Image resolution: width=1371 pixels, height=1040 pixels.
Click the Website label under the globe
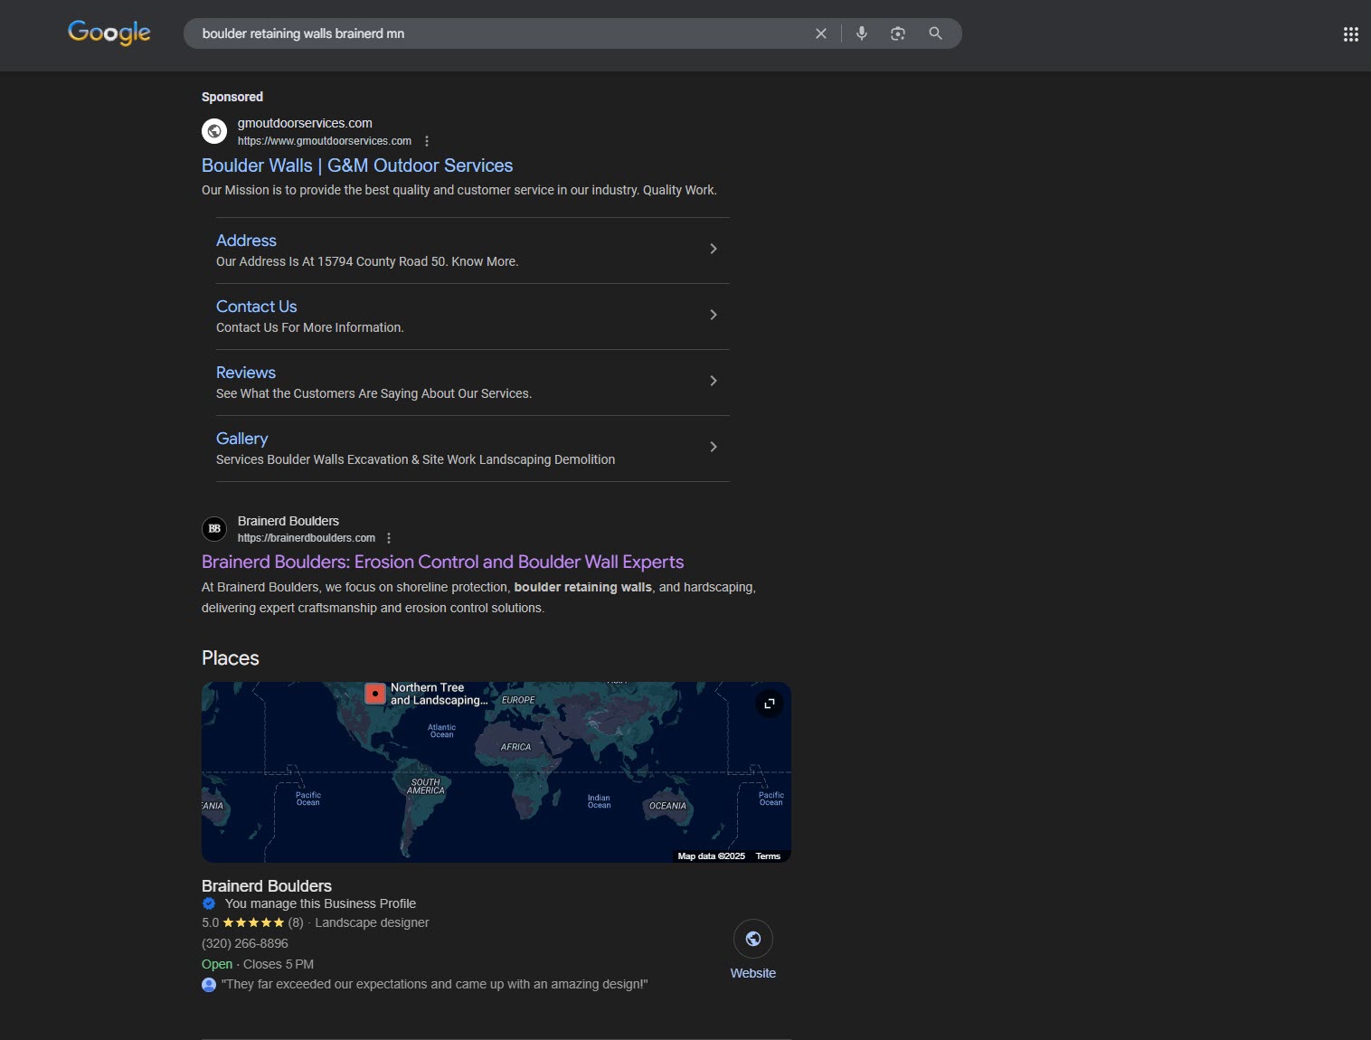pyautogui.click(x=753, y=973)
